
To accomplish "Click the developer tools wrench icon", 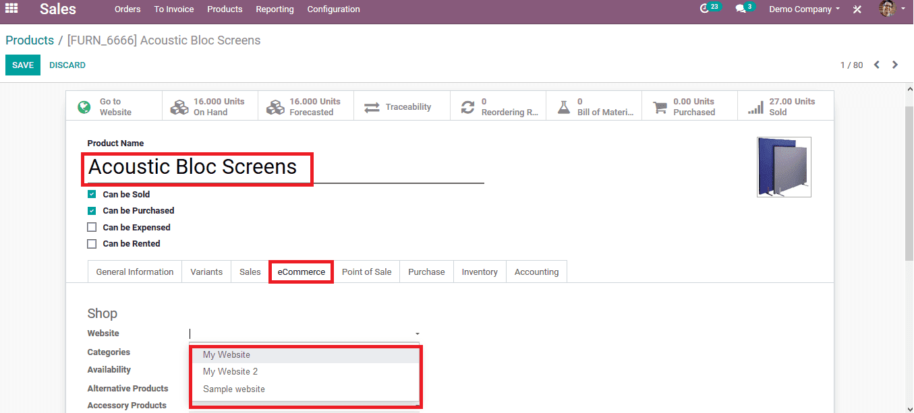I will [x=857, y=9].
